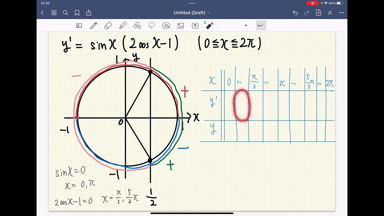The image size is (384, 216).
Task: Click the 2π header cell in table
Action: [330, 83]
